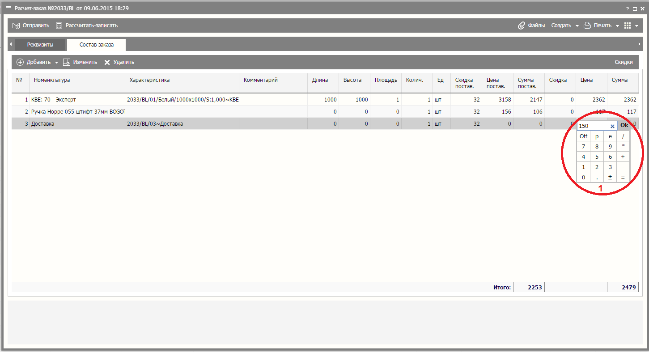Click the Площадь column header
This screenshot has width=649, height=352.
386,83
